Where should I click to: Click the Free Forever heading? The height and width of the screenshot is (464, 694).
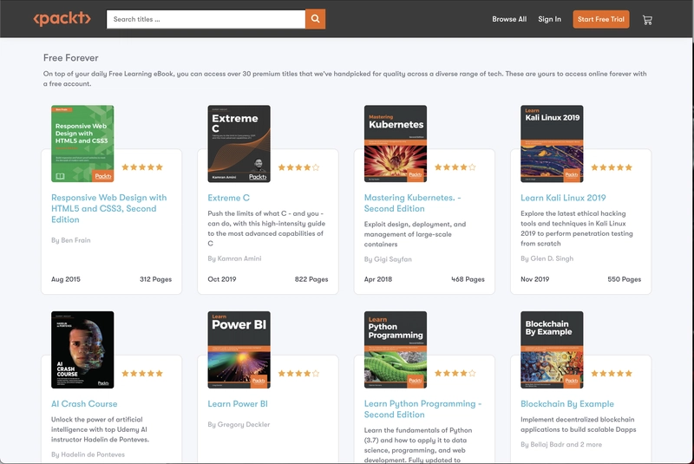coord(71,58)
